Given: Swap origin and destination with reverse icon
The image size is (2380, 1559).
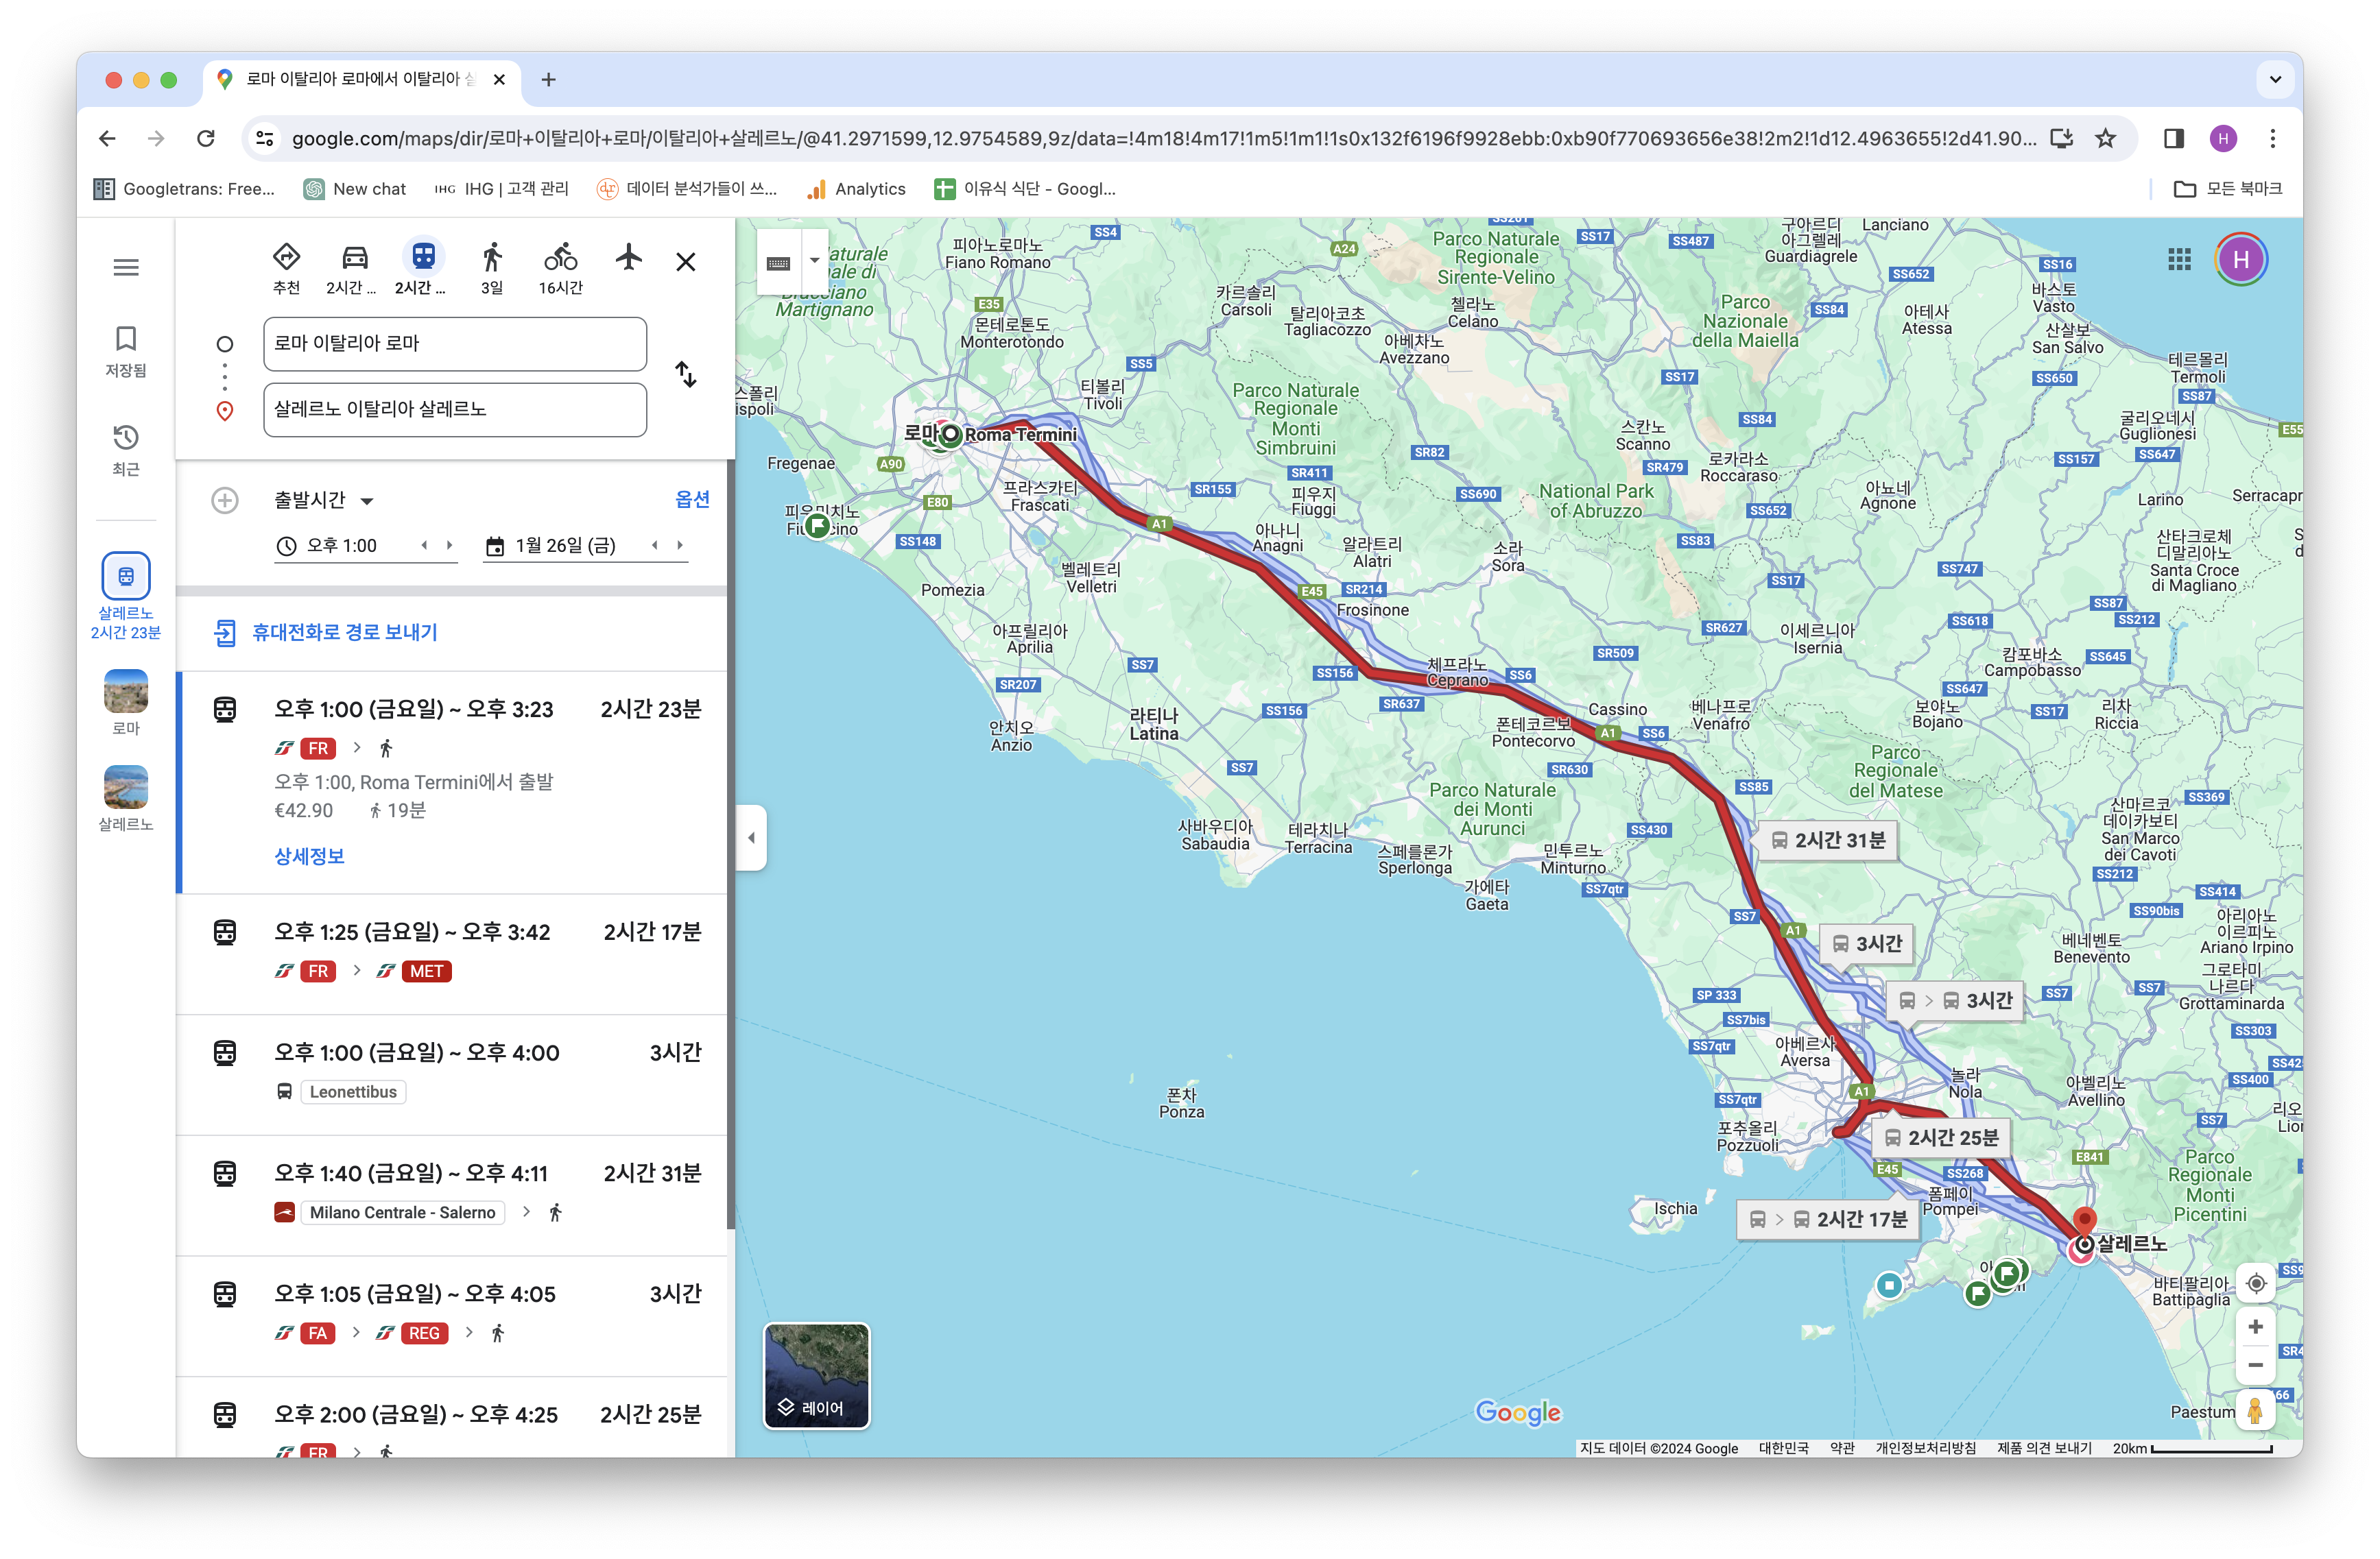Looking at the screenshot, I should click(x=686, y=375).
